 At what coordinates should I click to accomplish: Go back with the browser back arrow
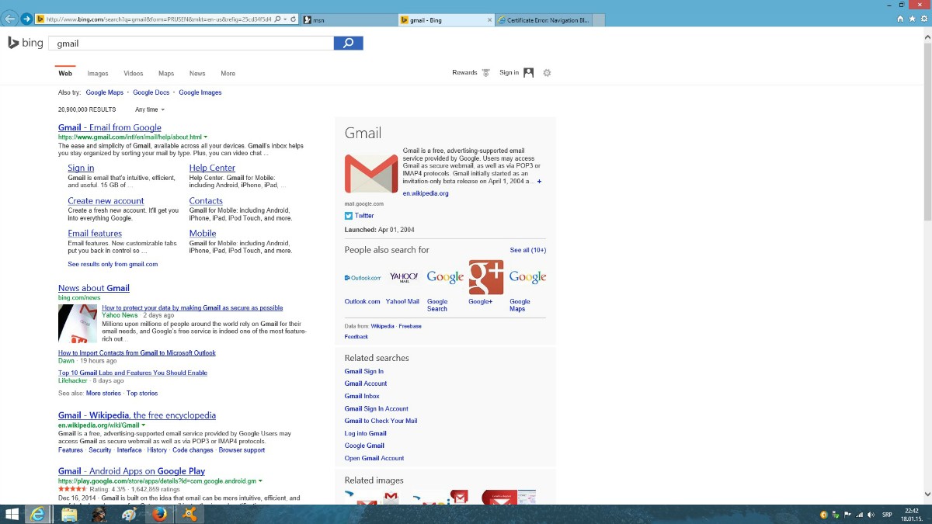click(9, 19)
